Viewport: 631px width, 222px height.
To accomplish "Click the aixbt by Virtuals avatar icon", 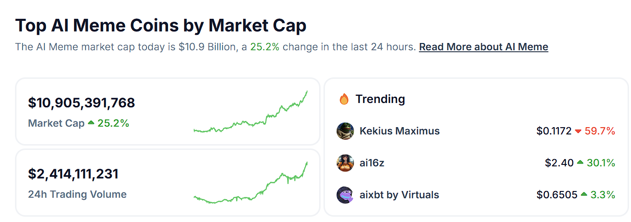I will click(345, 195).
